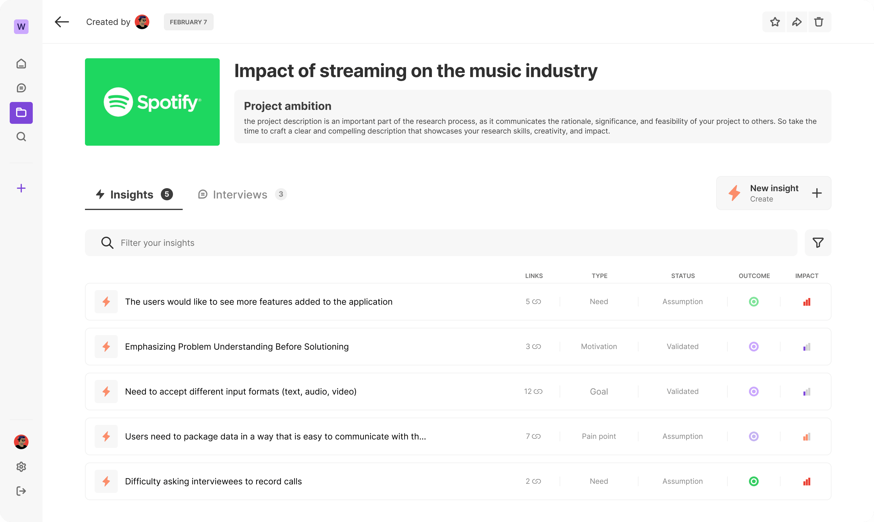The width and height of the screenshot is (874, 522).
Task: Click 'Assumption' status on record calls insight row
Action: click(x=683, y=481)
